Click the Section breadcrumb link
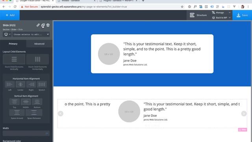 coord(6,30)
